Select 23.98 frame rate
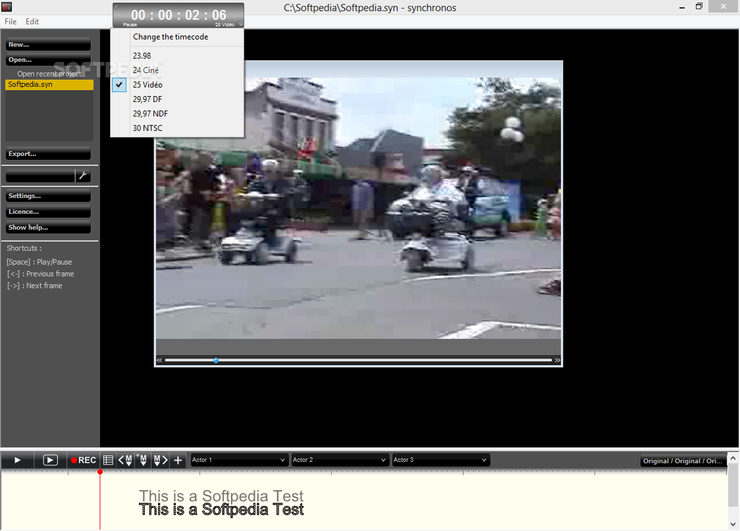The height and width of the screenshot is (531, 740). pos(177,56)
